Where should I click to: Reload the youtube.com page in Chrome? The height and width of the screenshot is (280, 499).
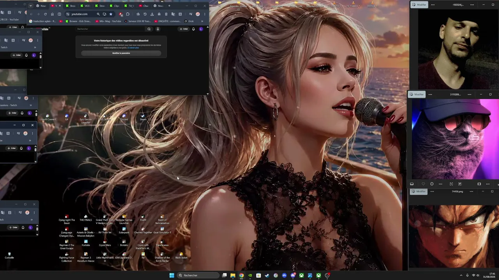(45, 14)
